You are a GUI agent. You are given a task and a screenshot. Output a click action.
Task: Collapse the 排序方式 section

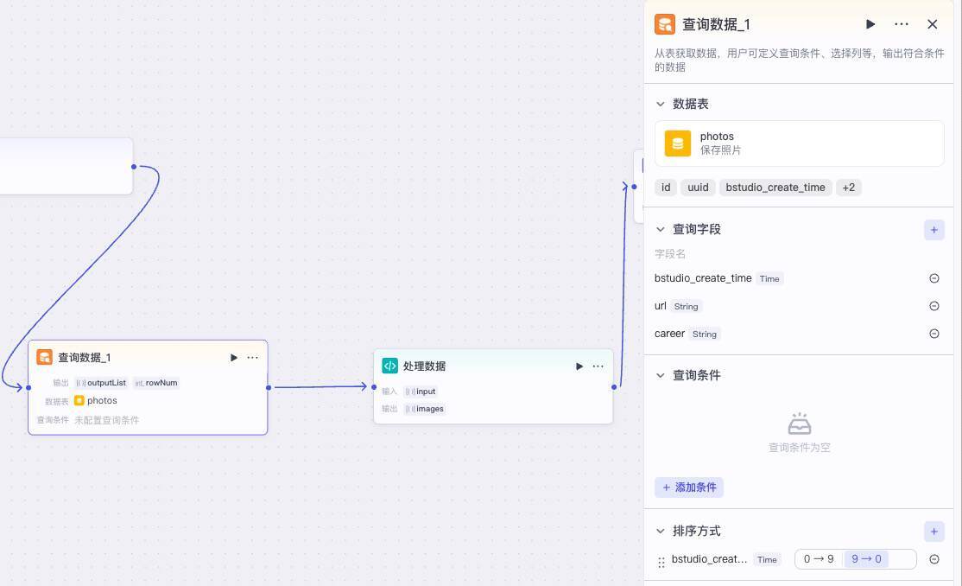point(661,531)
